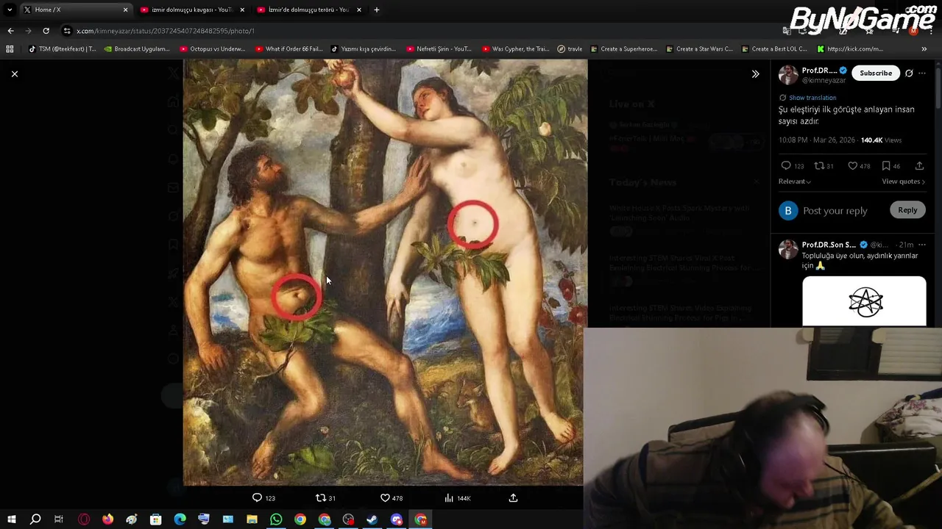Share the post from the side panel
The image size is (942, 529).
coord(919,166)
